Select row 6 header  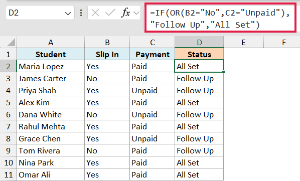(x=8, y=114)
